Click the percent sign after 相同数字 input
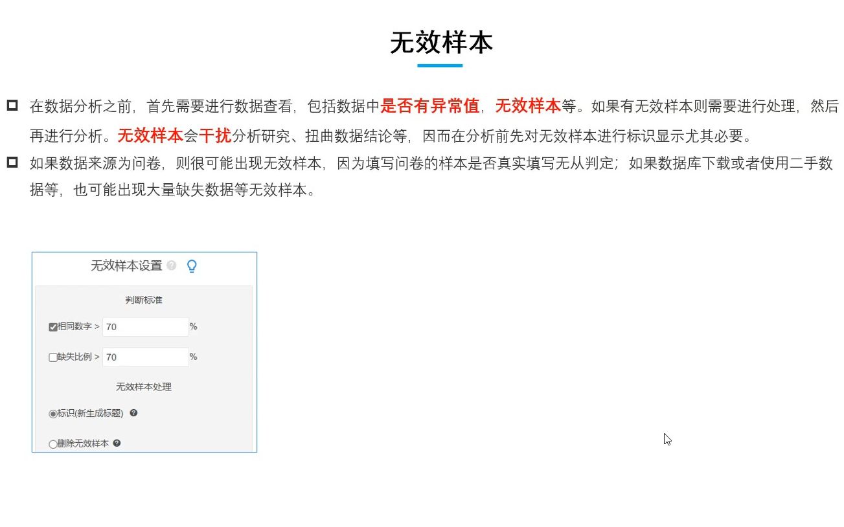 coord(193,326)
